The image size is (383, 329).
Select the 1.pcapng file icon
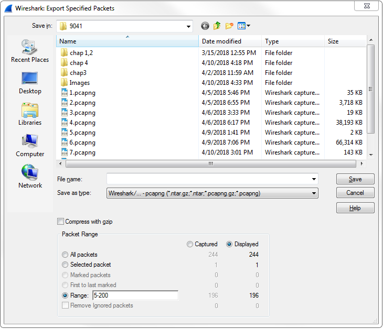64,92
